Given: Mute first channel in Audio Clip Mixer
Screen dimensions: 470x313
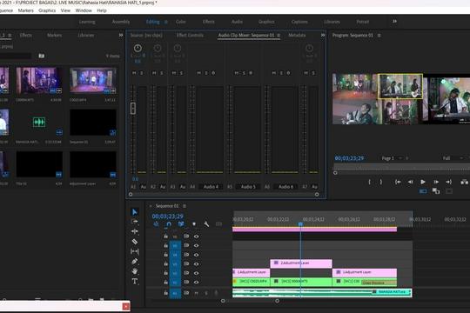Looking at the screenshot, I should point(134,73).
